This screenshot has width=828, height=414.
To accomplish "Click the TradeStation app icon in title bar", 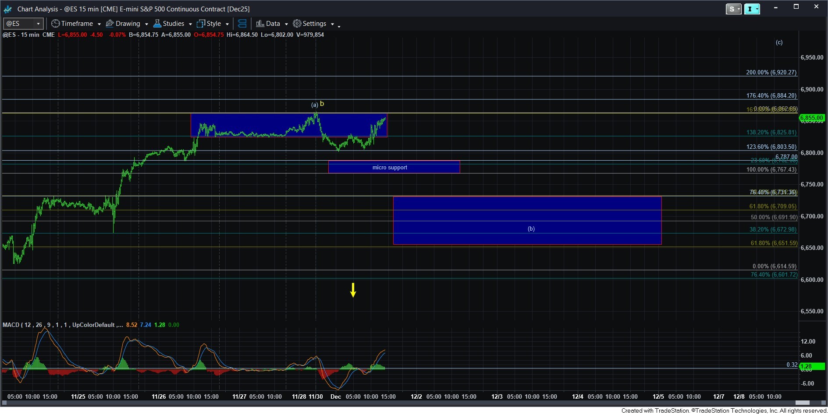I will (x=7, y=9).
